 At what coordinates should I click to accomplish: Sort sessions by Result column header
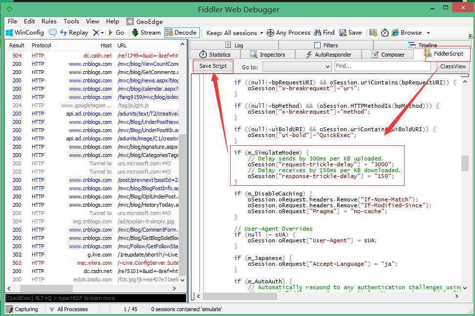click(17, 45)
